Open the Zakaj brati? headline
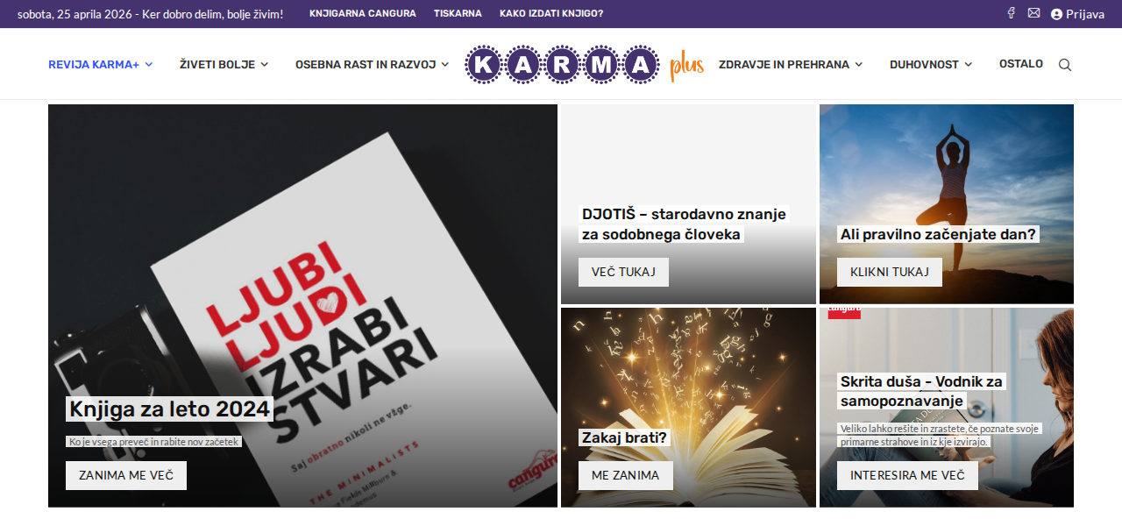1122x526 pixels. 624,437
